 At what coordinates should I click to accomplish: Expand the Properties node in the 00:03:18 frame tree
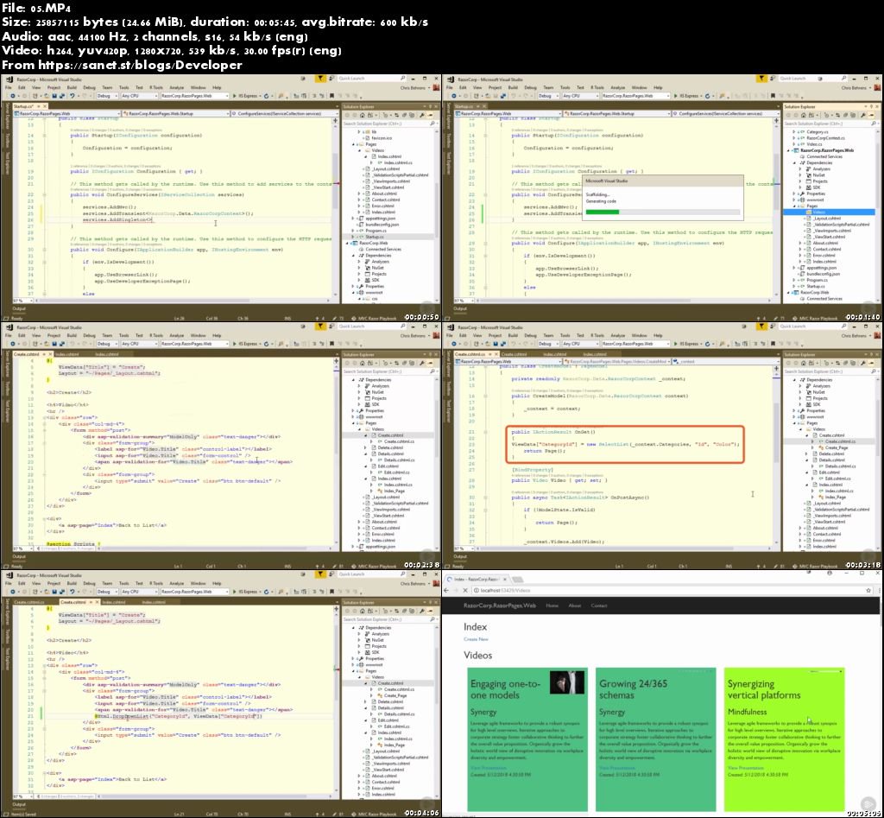[x=795, y=410]
